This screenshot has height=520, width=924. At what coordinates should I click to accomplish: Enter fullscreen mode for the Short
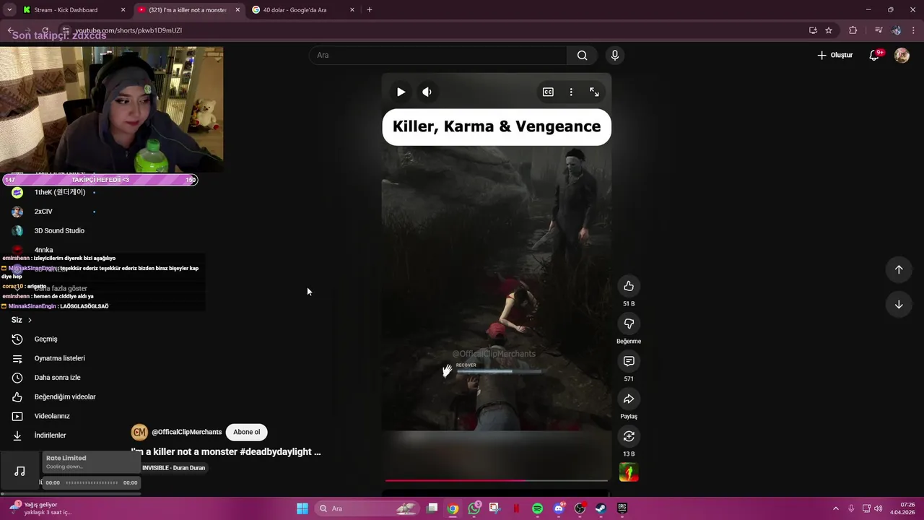click(594, 92)
